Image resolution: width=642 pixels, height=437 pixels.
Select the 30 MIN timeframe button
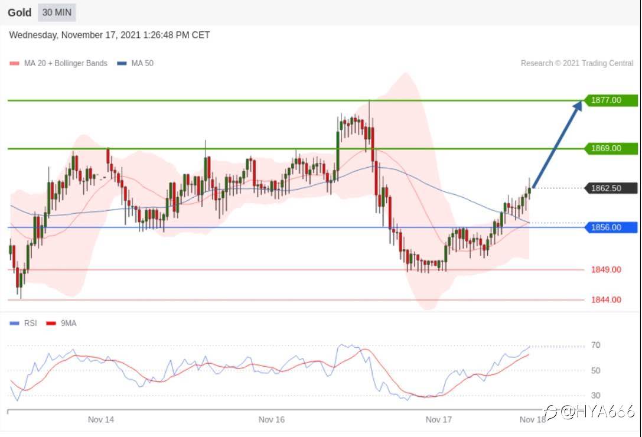coord(57,12)
